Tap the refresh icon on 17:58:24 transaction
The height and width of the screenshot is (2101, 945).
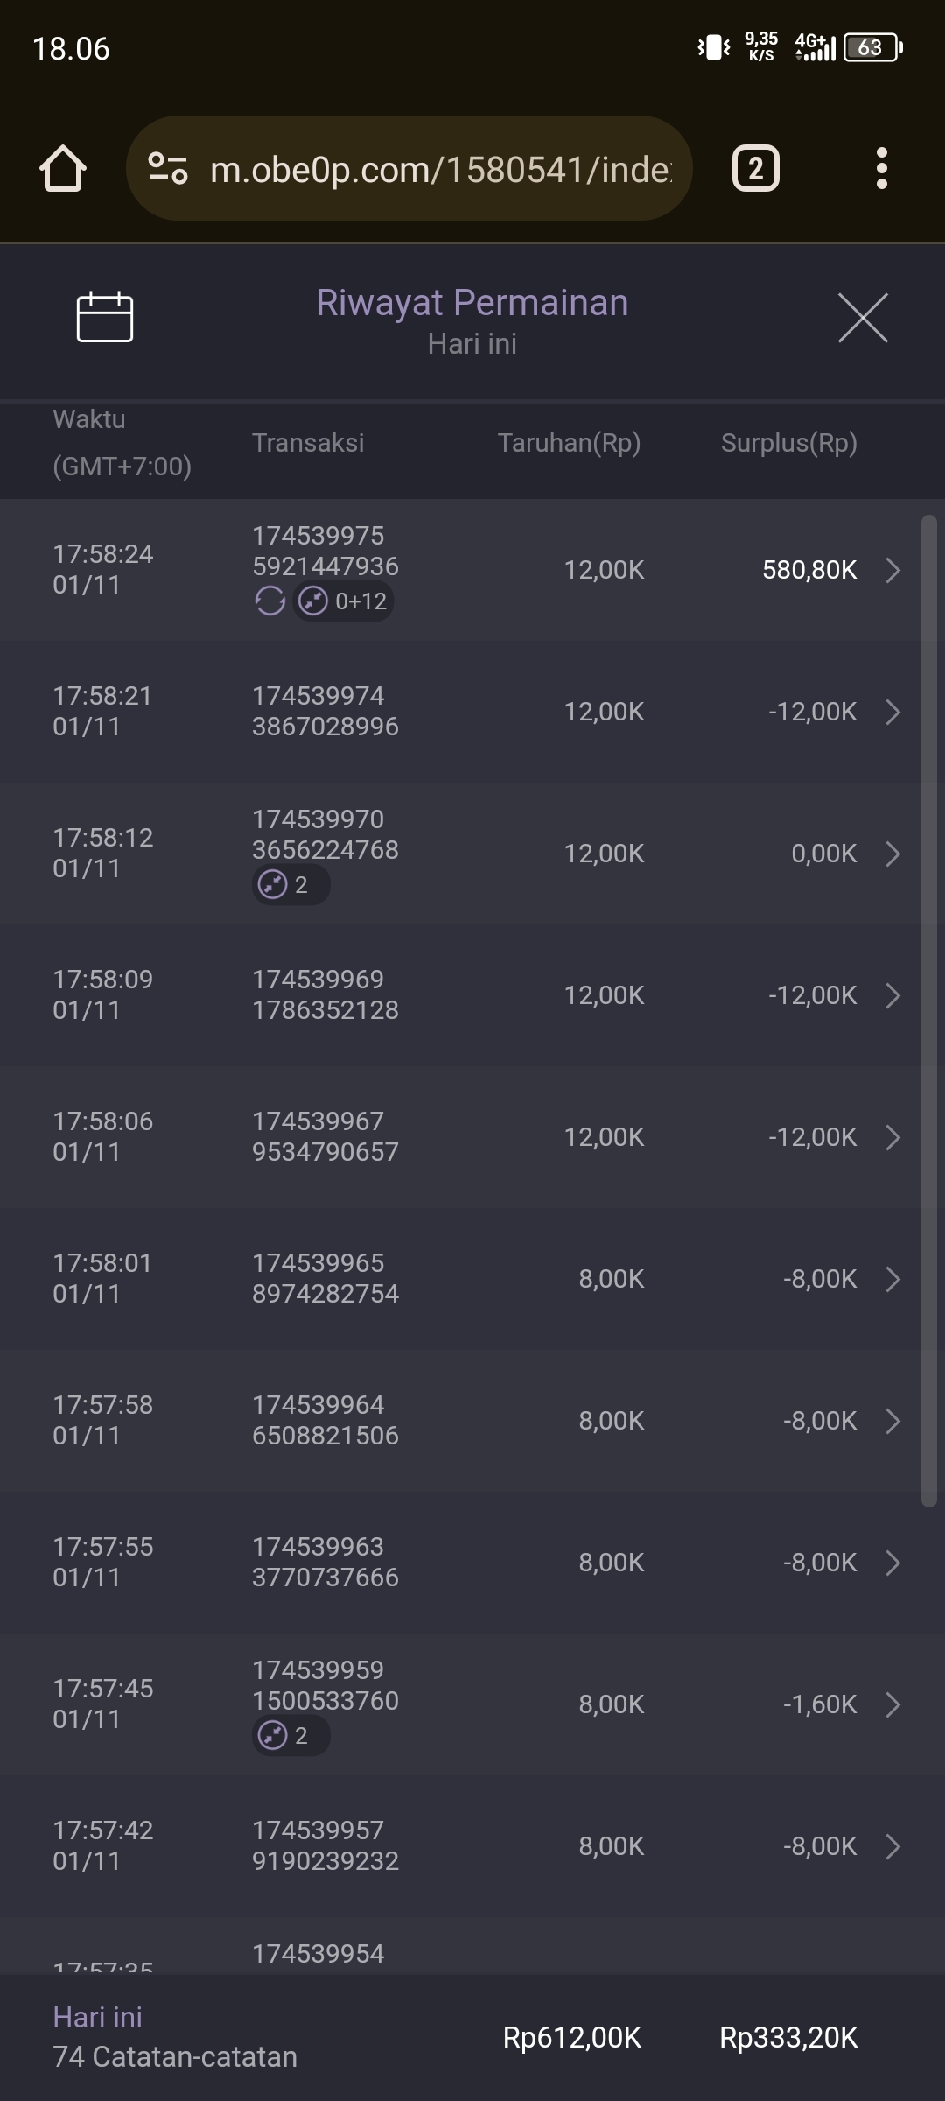(270, 601)
